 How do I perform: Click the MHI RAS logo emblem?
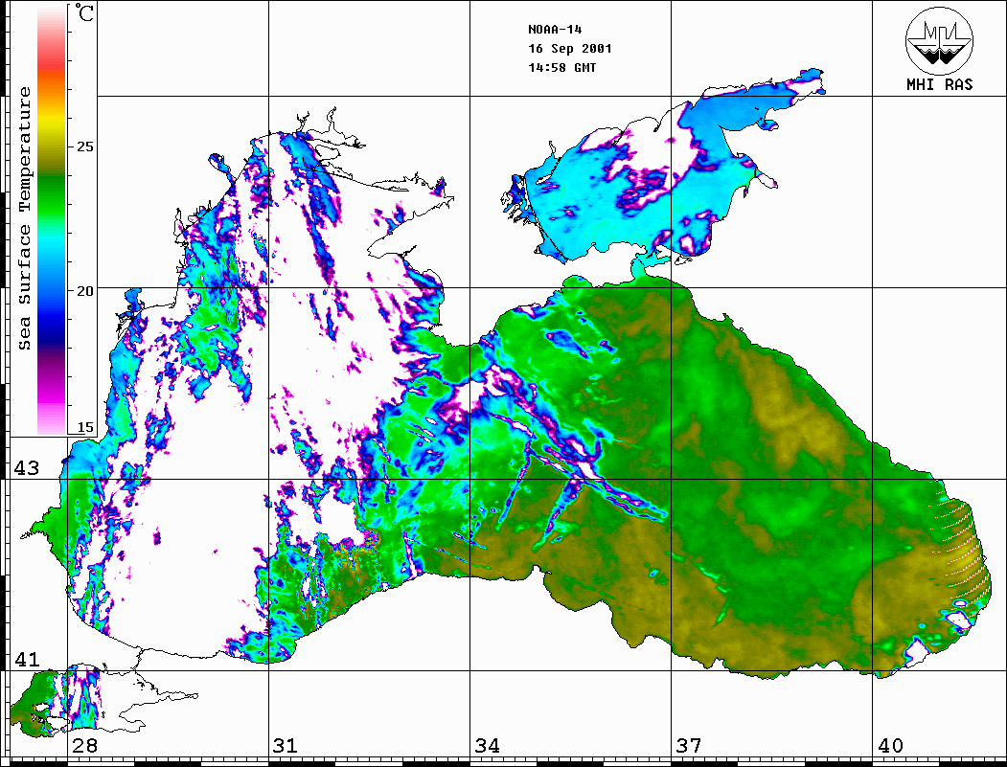pos(940,40)
